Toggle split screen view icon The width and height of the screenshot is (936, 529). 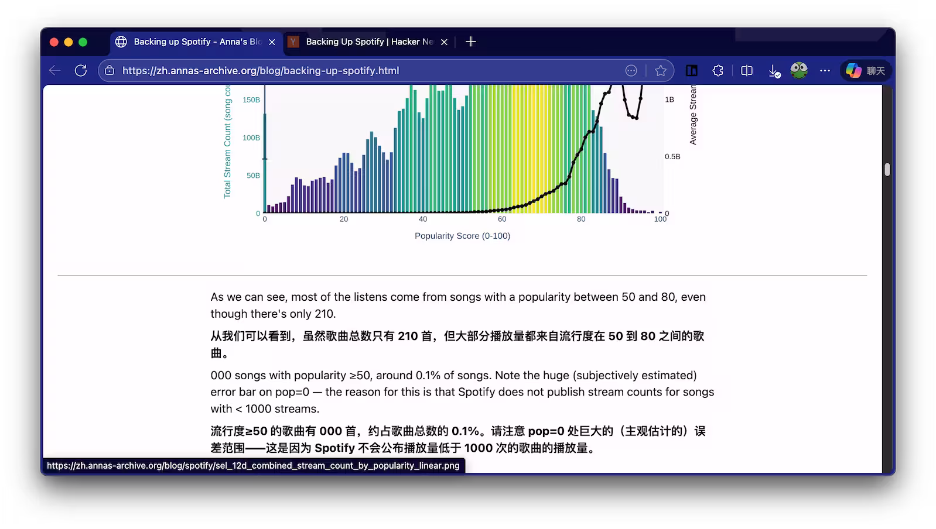747,71
